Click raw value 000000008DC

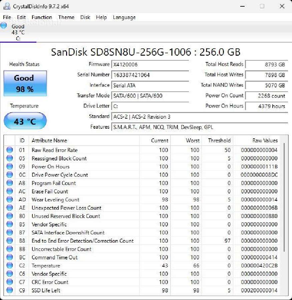click(259, 175)
